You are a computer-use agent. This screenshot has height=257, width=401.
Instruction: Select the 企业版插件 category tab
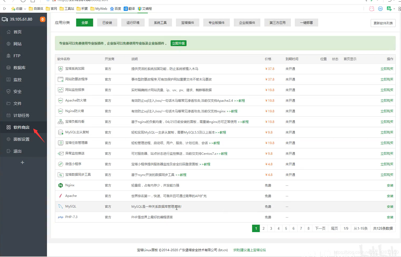tap(247, 23)
